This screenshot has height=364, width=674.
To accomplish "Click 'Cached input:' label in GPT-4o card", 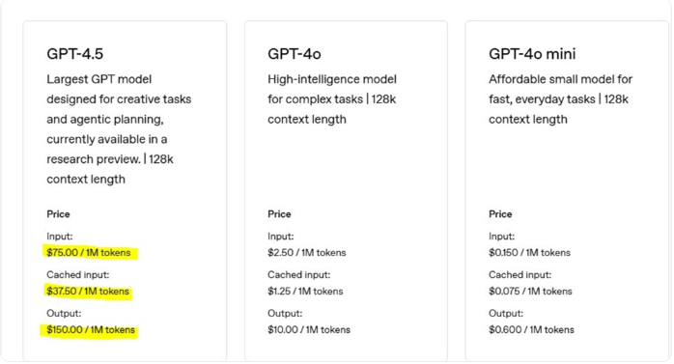I will [x=298, y=274].
